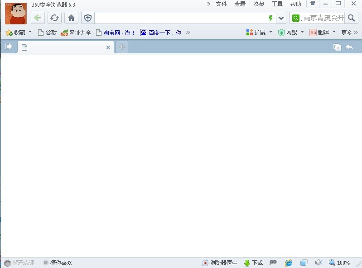Screen dimensions: 362x268
Task: Go to the home page icon
Action: (71, 18)
